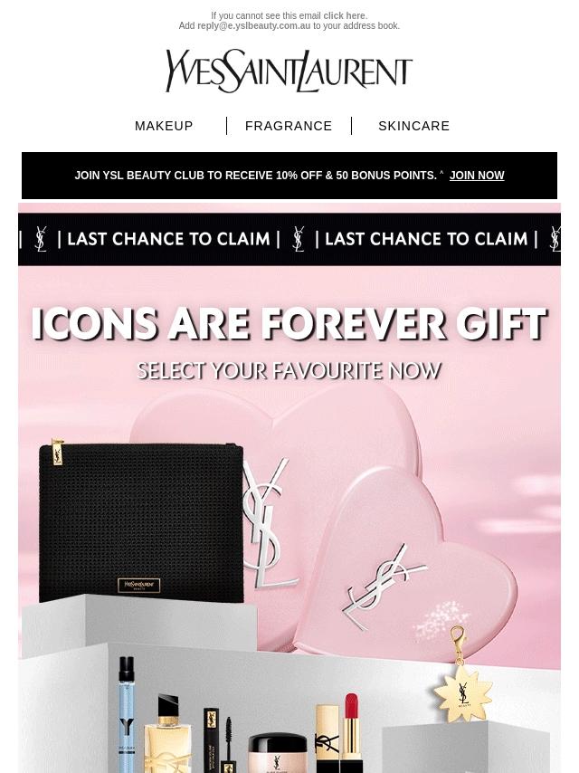Follow the 'click here' view email link
Screen dimensions: 579x773
coord(345,15)
